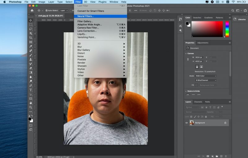The image size is (248, 158).
Task: Select the Rectangle shape tool
Action: point(31,99)
